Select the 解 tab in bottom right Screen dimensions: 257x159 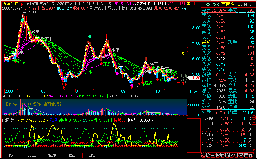(251, 155)
